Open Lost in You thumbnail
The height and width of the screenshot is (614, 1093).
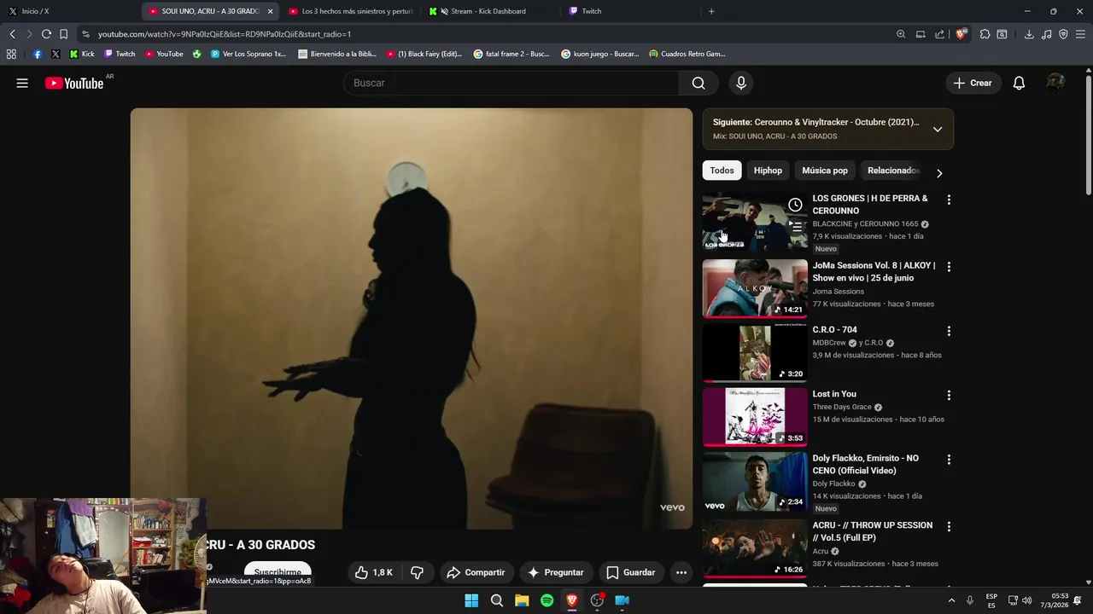[x=755, y=417]
